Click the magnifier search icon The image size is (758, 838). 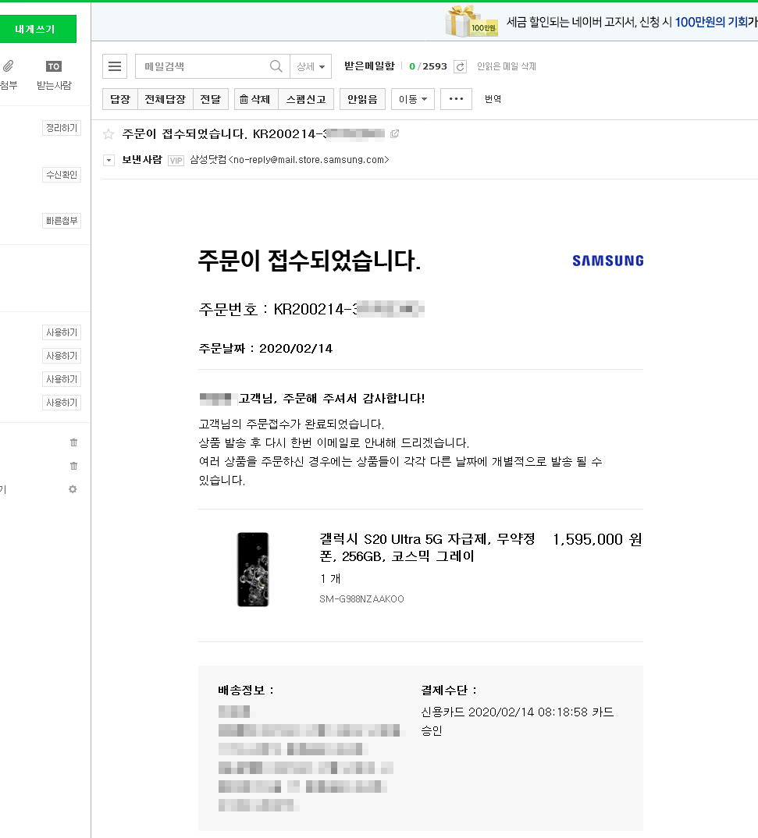tap(276, 66)
